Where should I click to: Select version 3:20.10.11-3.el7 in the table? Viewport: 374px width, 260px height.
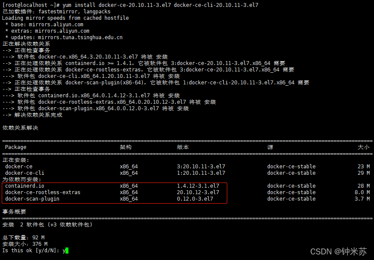[201, 167]
